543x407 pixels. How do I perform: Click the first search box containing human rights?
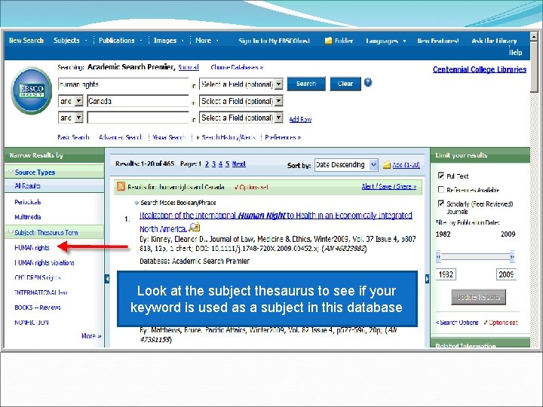(x=123, y=84)
